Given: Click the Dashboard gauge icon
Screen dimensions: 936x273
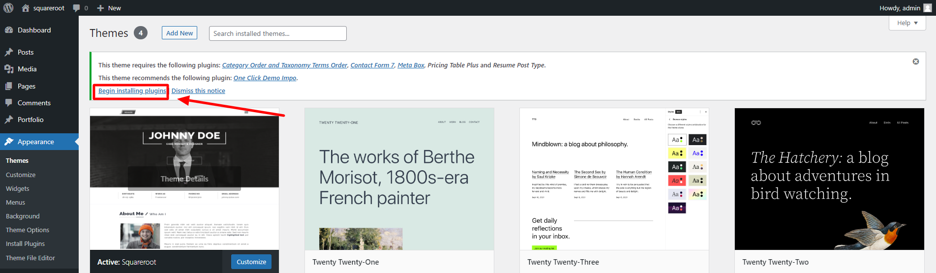Looking at the screenshot, I should (x=9, y=30).
